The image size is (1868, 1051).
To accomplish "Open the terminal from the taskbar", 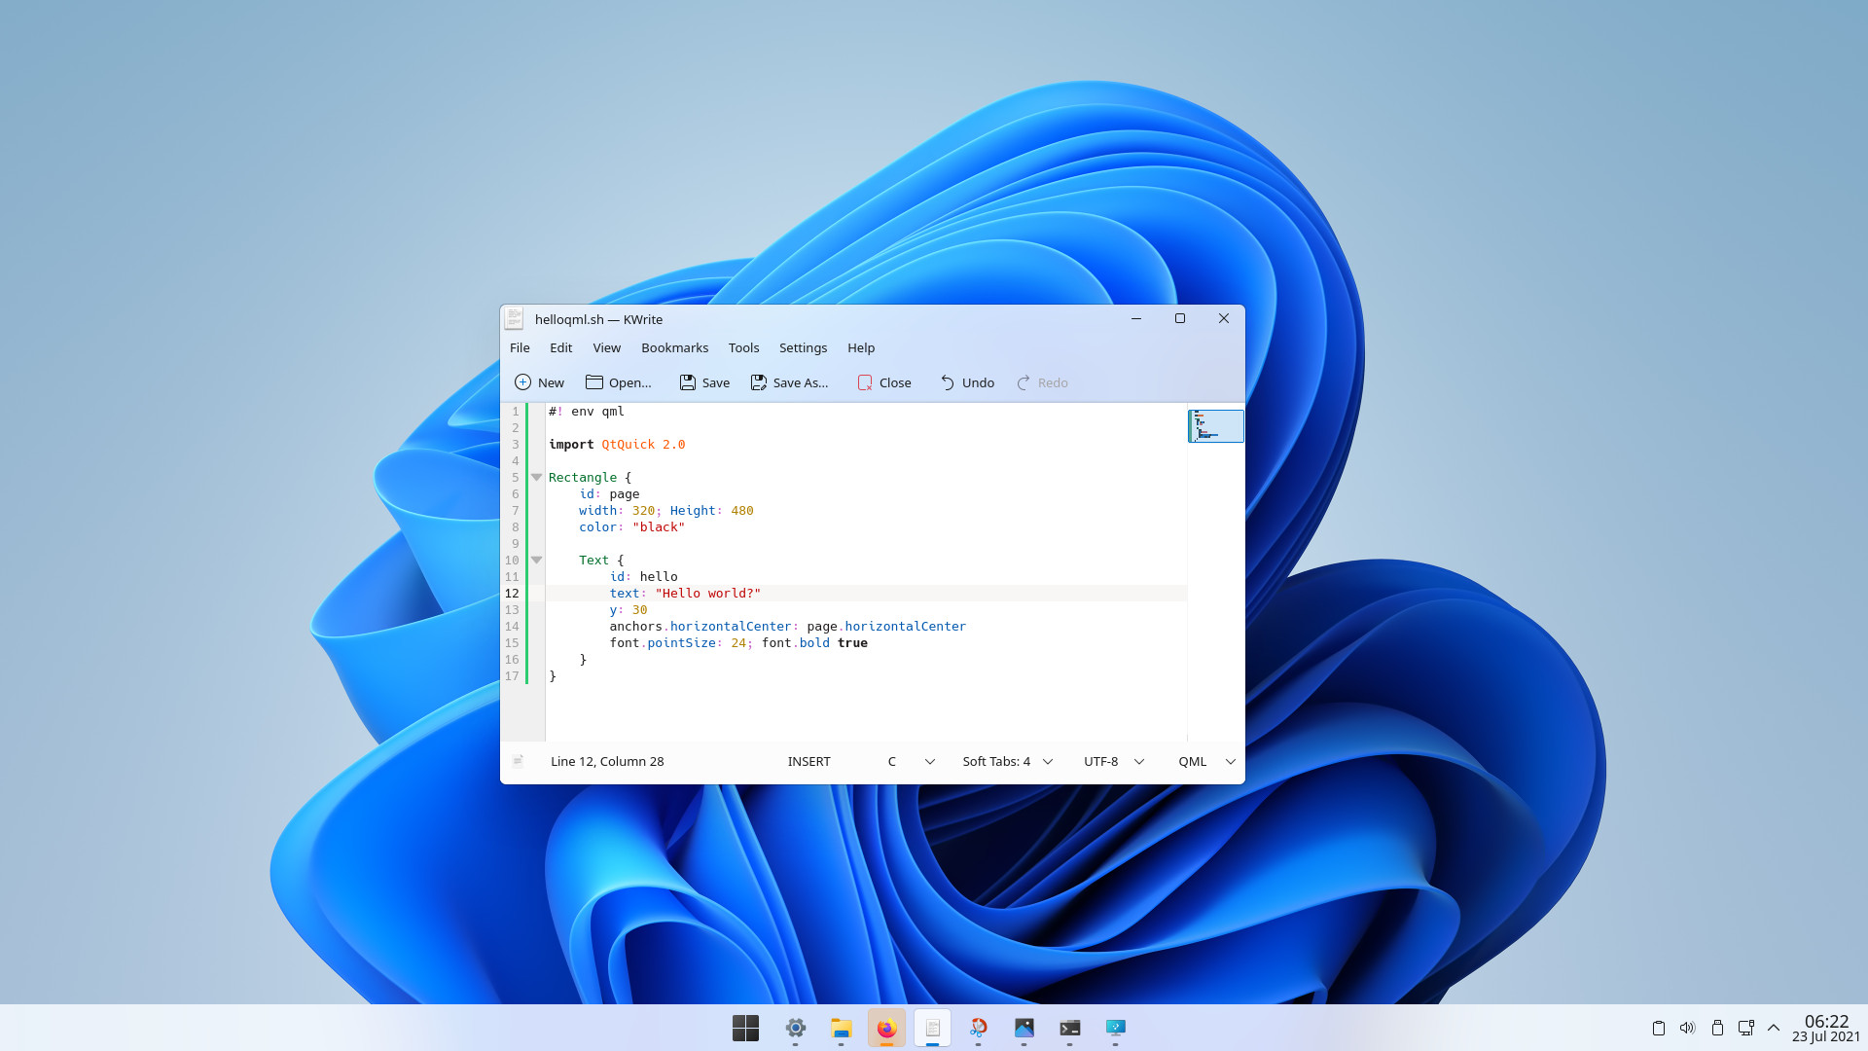I will (1069, 1028).
